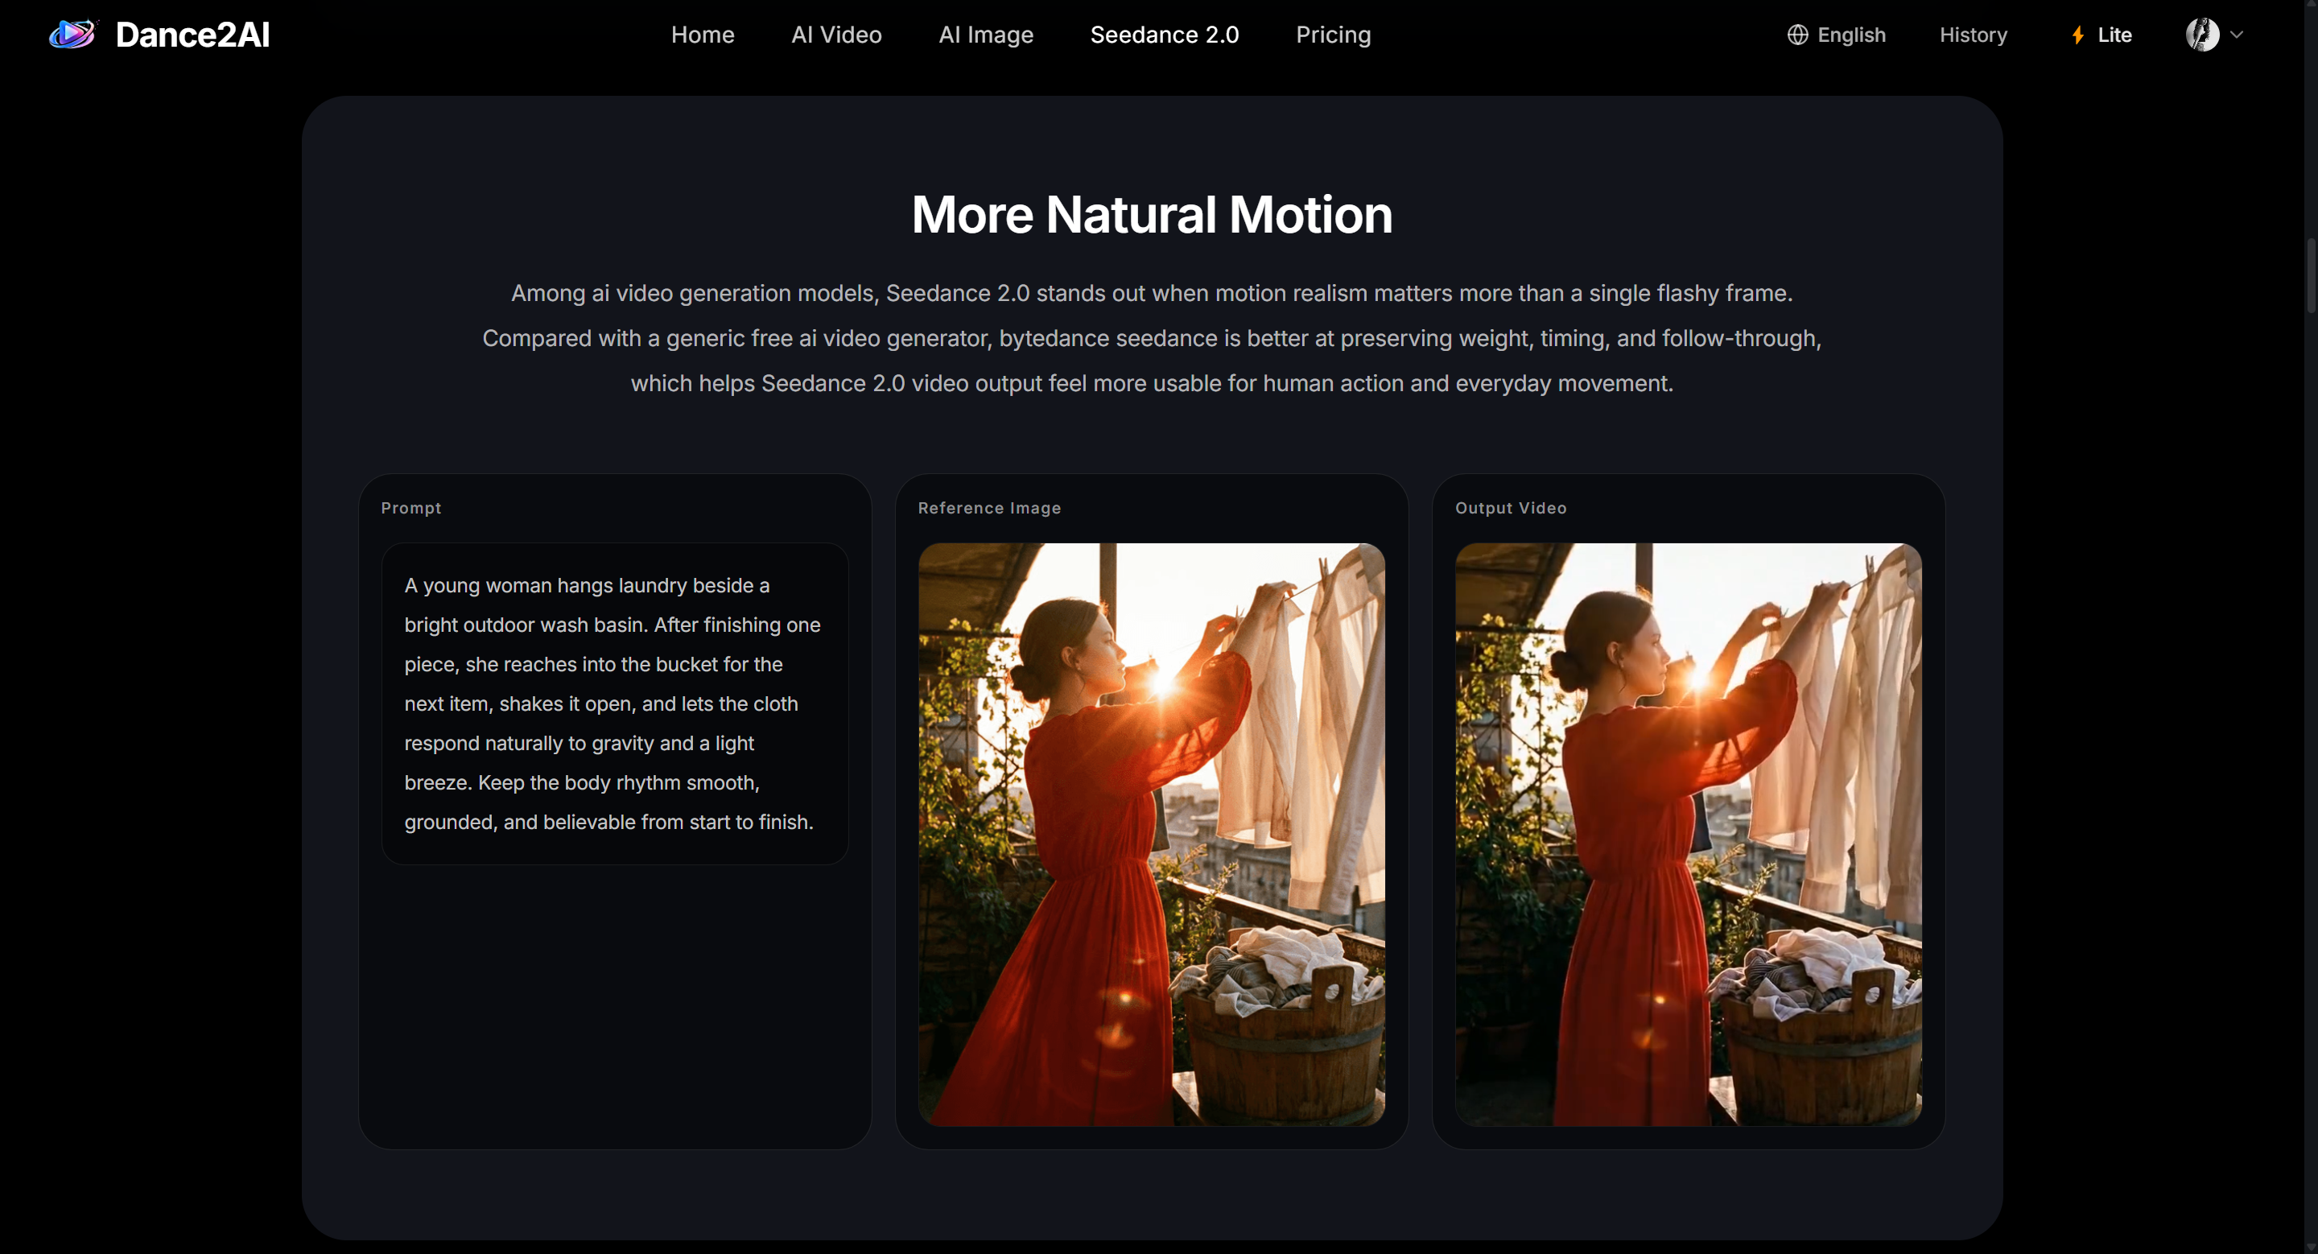Open the account dropdown chevron

coord(2238,34)
